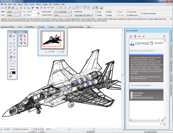
Task: Select the Text tool (T icon)
Action: (14, 39)
